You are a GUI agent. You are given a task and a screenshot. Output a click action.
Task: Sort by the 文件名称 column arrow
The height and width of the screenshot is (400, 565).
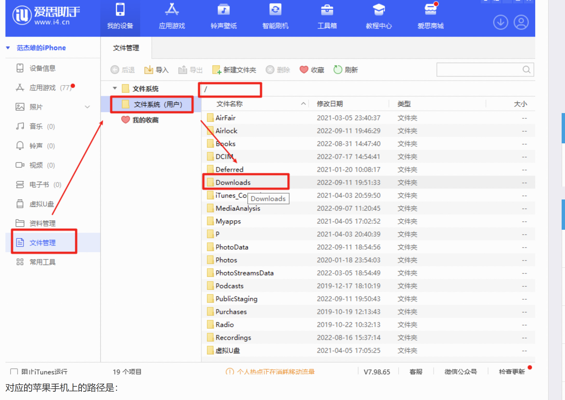click(303, 104)
